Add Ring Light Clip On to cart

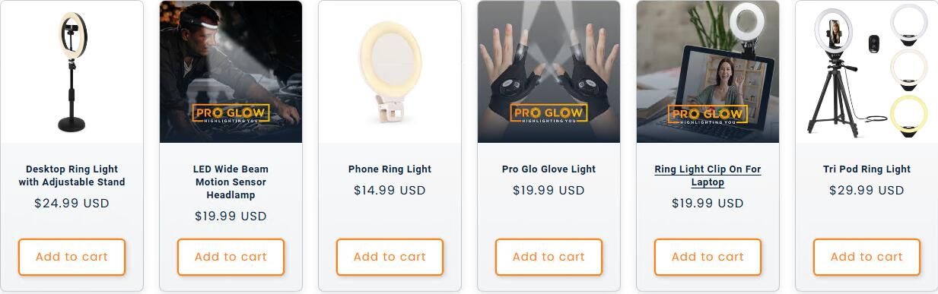[x=707, y=257]
